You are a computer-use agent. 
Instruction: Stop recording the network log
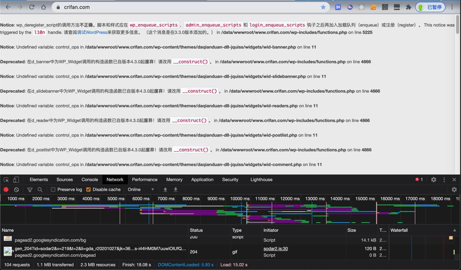click(6, 190)
